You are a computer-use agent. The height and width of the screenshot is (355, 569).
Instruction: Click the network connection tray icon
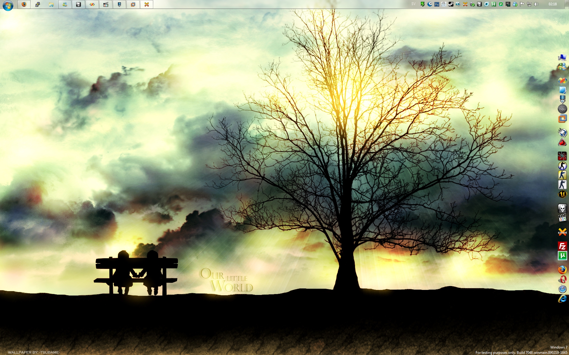pyautogui.click(x=529, y=4)
